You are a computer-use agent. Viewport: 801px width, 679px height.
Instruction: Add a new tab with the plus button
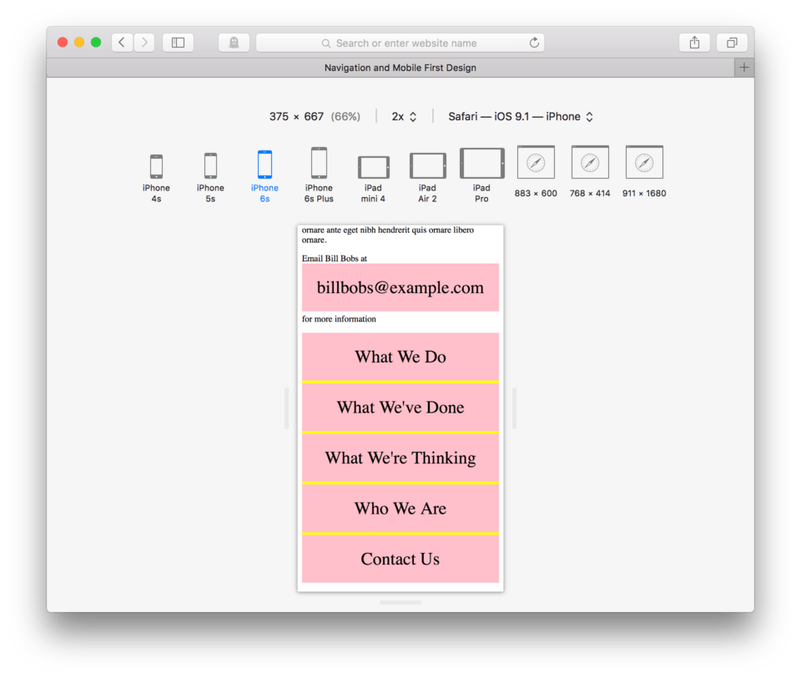pyautogui.click(x=744, y=68)
